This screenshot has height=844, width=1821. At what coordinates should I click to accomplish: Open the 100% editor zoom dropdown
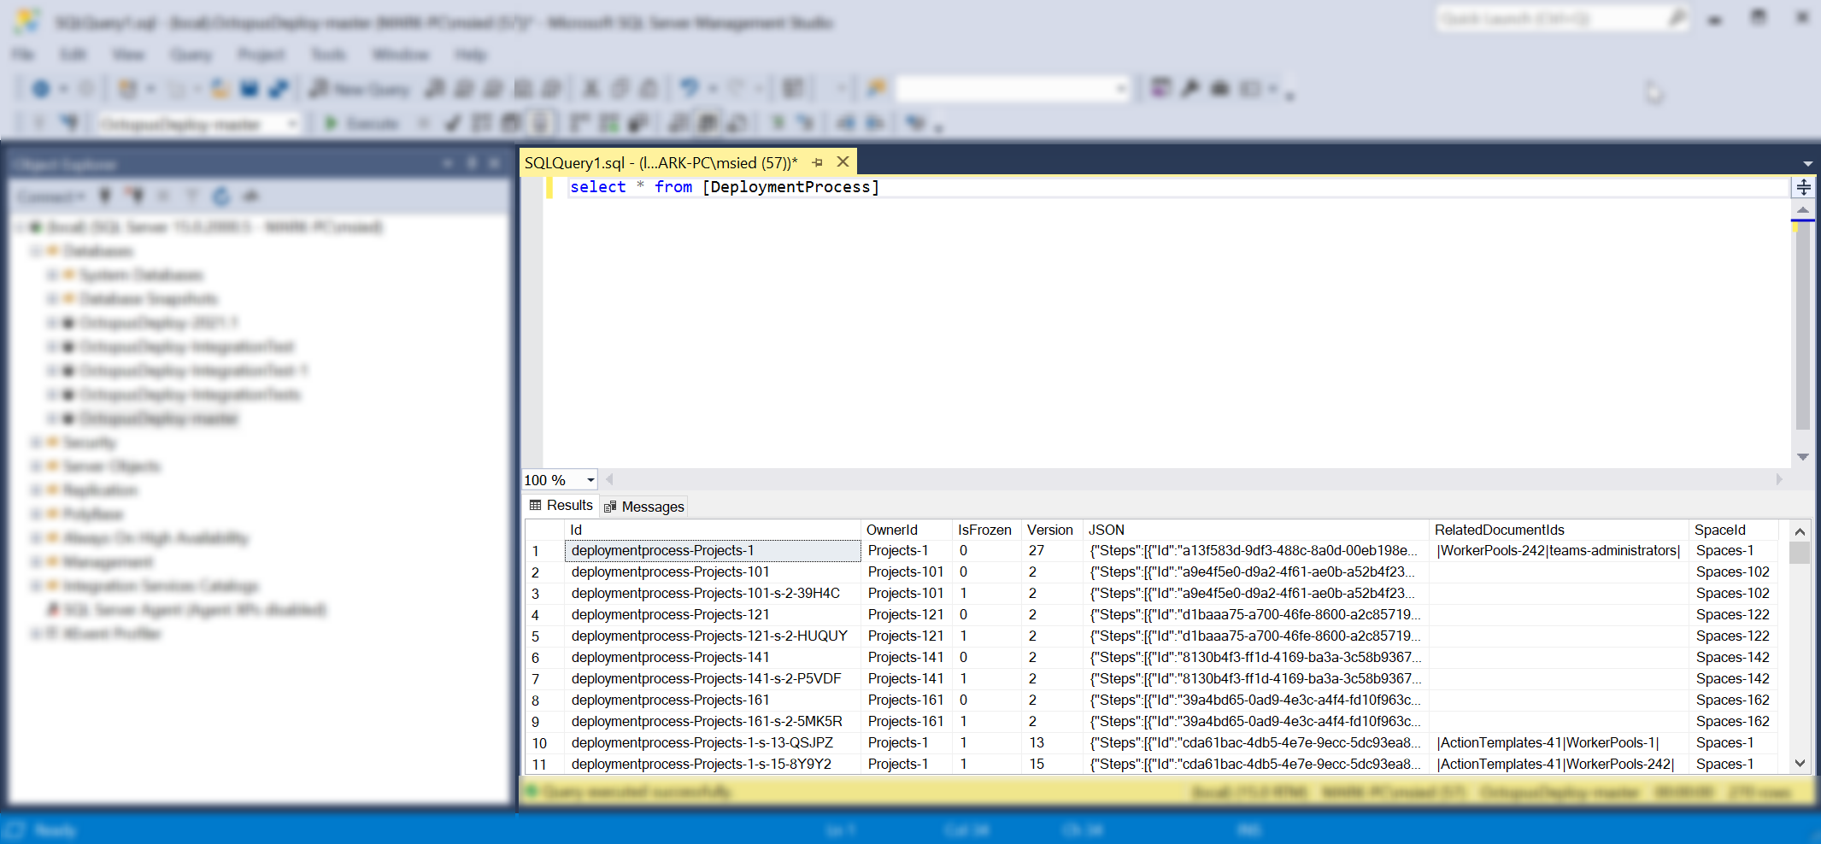pos(589,480)
